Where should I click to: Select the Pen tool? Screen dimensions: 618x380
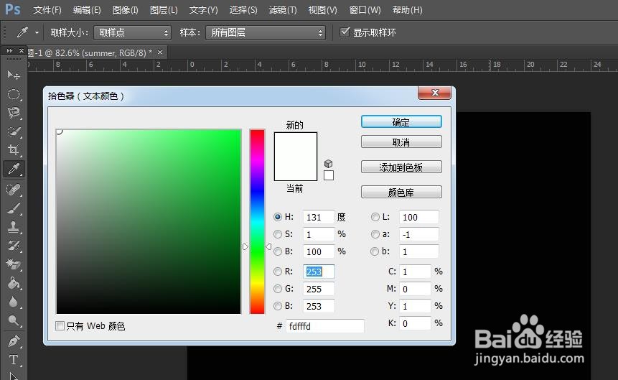[x=14, y=341]
